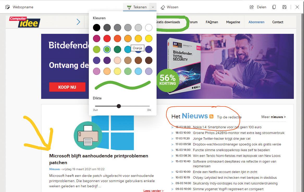
Task: Pick the dark brown color swatch
Action: point(149,60)
